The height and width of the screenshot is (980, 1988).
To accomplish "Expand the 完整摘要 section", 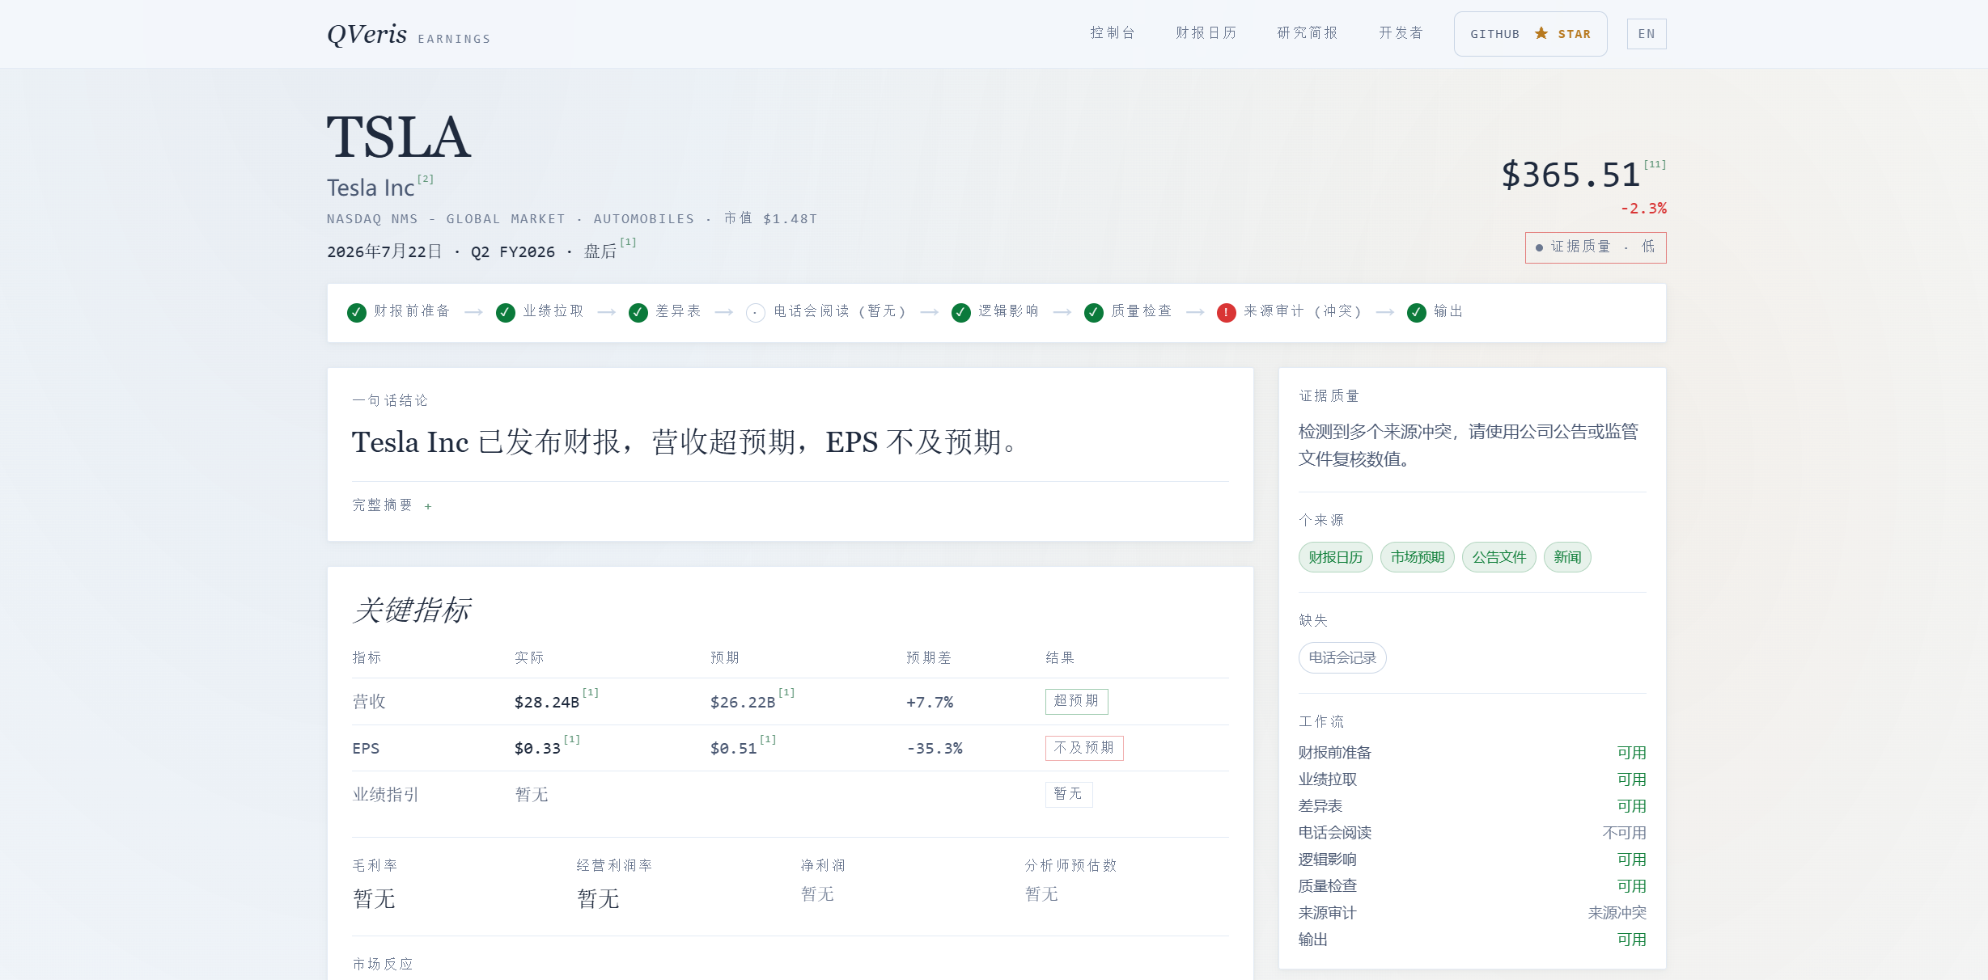I will point(392,505).
